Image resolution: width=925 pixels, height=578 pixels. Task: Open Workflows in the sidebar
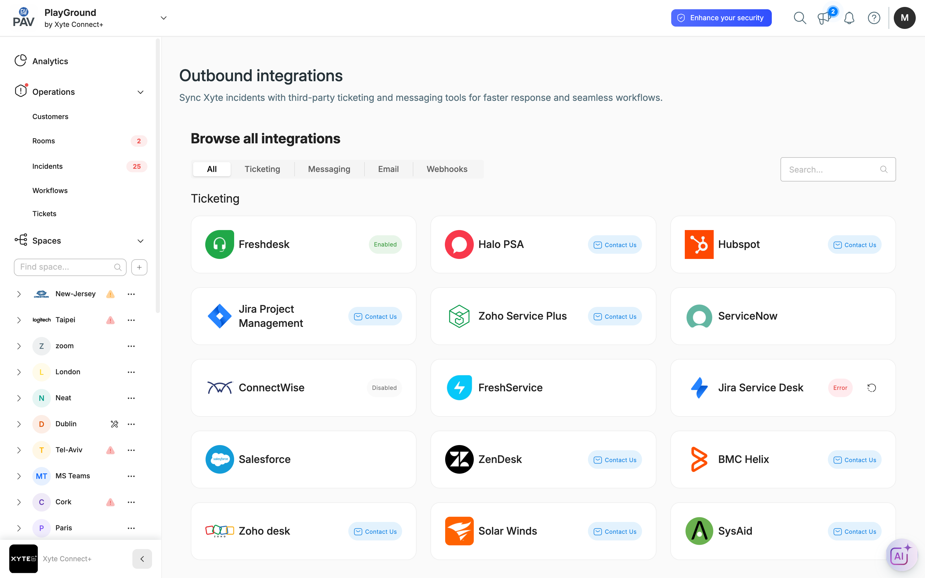click(x=50, y=190)
